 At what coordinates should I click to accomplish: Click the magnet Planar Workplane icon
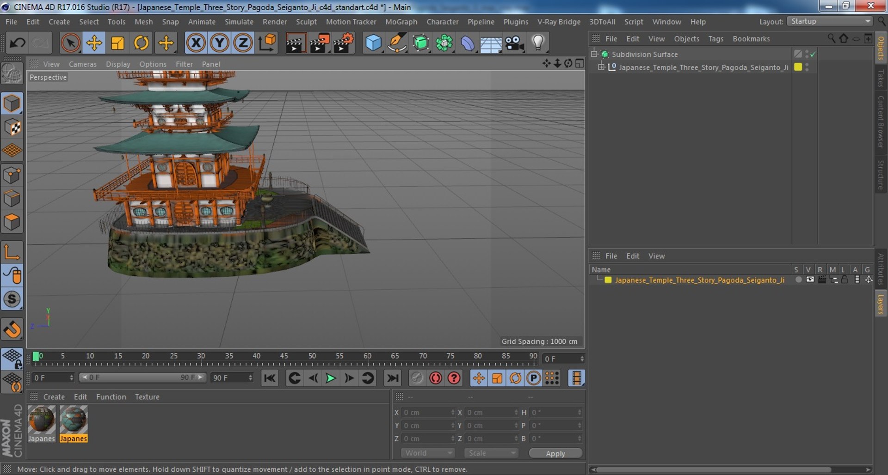[x=12, y=329]
